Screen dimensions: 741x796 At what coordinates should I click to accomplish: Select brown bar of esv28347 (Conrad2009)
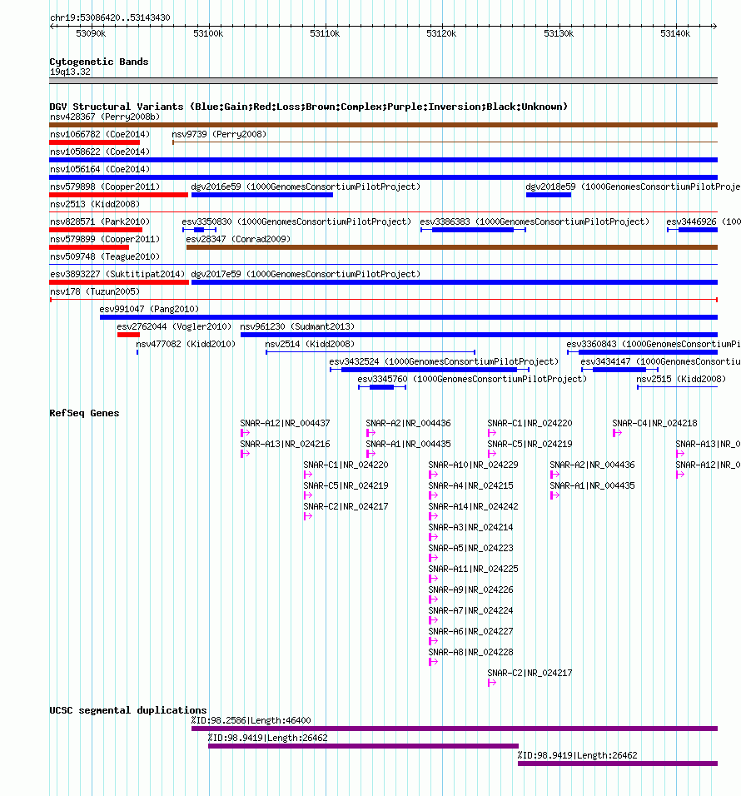[452, 247]
